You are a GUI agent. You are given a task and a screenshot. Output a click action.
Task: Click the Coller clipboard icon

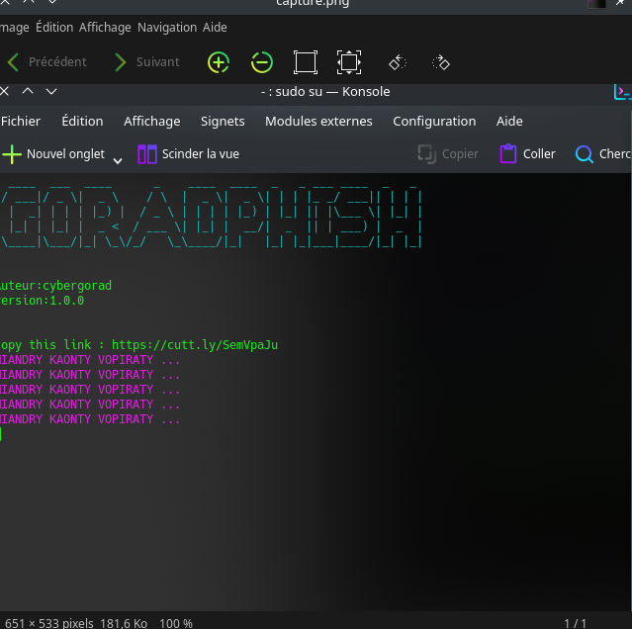tap(508, 154)
